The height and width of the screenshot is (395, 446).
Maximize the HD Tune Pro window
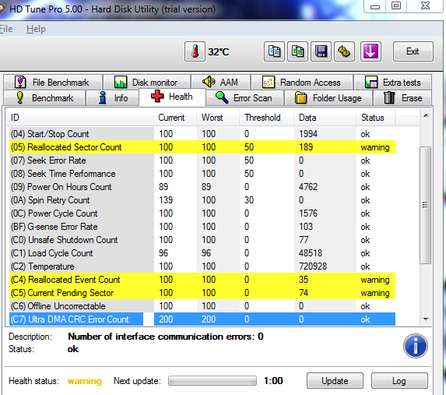tap(396, 6)
